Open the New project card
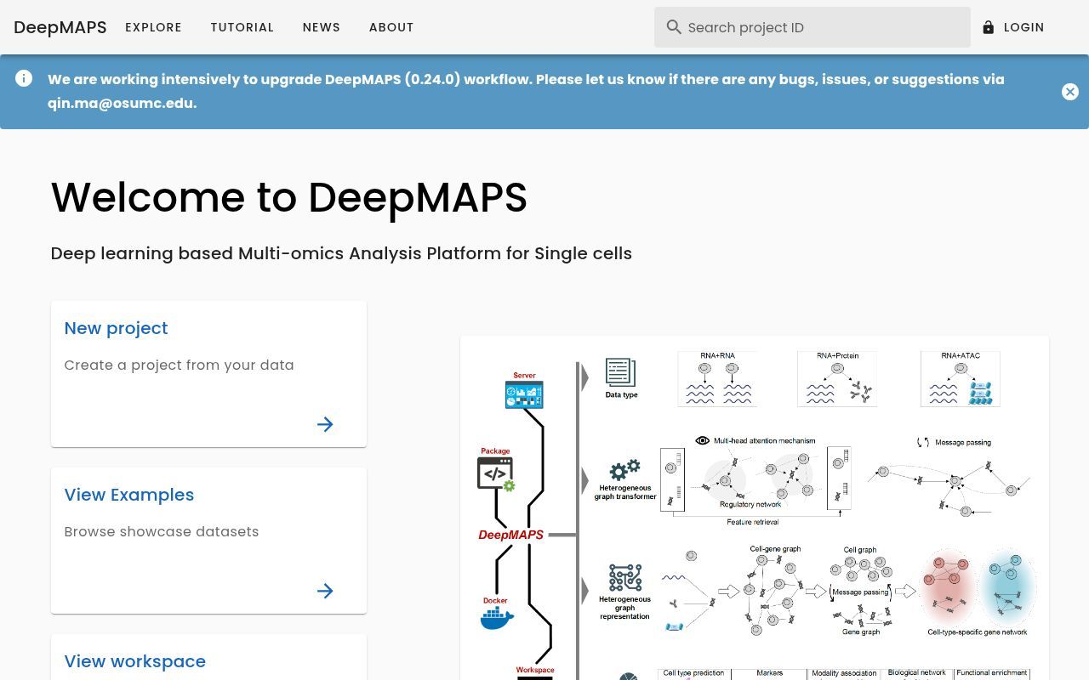 point(208,374)
